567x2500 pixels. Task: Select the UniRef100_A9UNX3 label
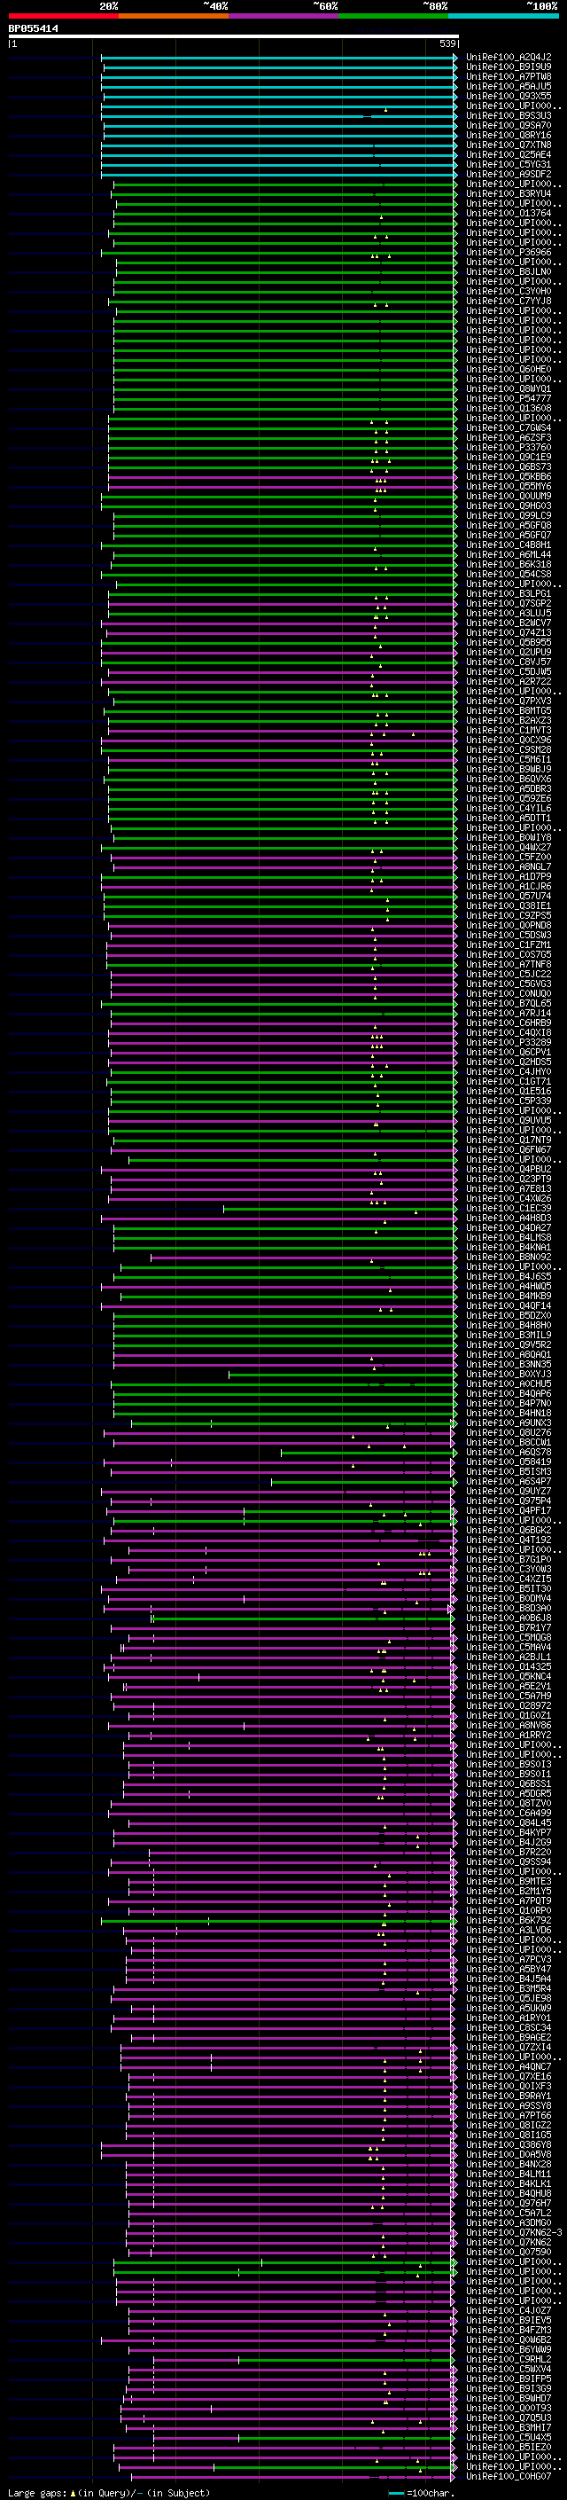pyautogui.click(x=509, y=1422)
